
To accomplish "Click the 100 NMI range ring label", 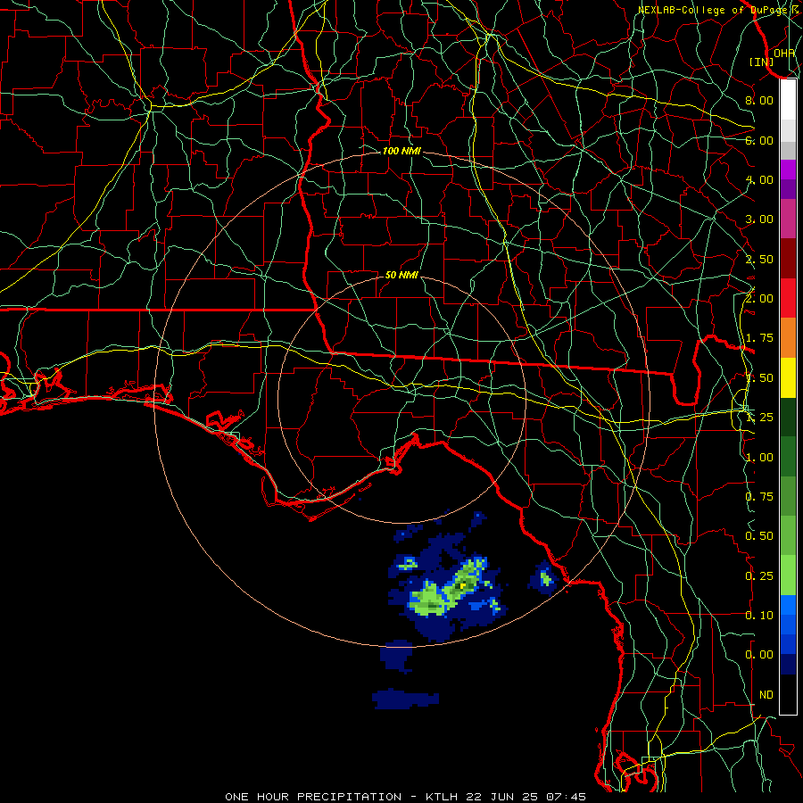I will tap(401, 151).
